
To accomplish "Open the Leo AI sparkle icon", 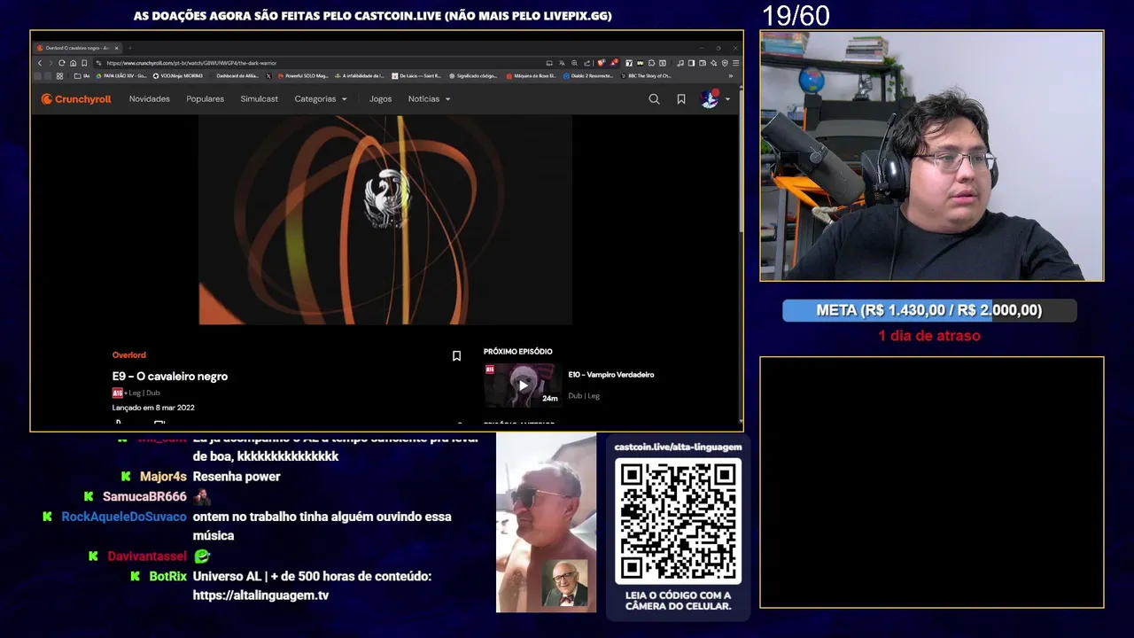I will (714, 63).
